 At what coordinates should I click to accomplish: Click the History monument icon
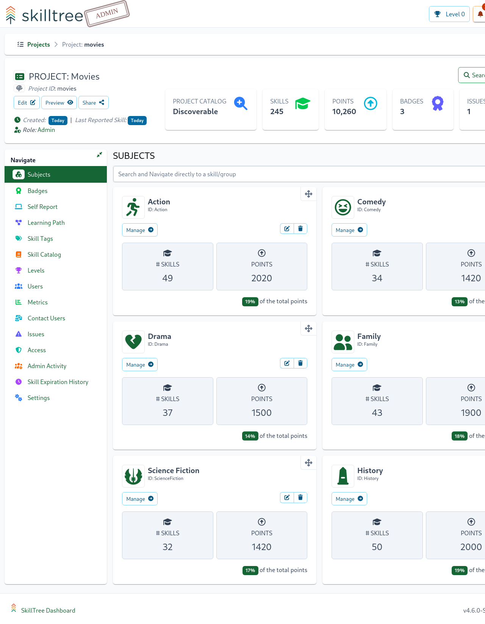tap(343, 476)
